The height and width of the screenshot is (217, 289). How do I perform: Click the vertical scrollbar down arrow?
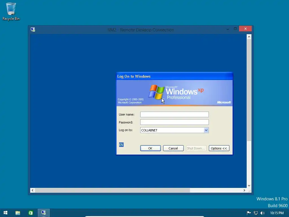click(x=249, y=186)
